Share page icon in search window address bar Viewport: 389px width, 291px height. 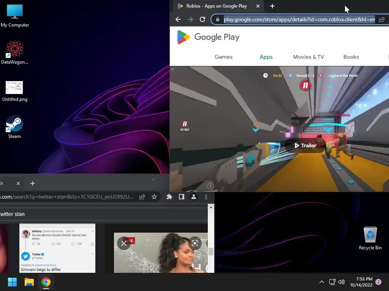click(x=142, y=197)
